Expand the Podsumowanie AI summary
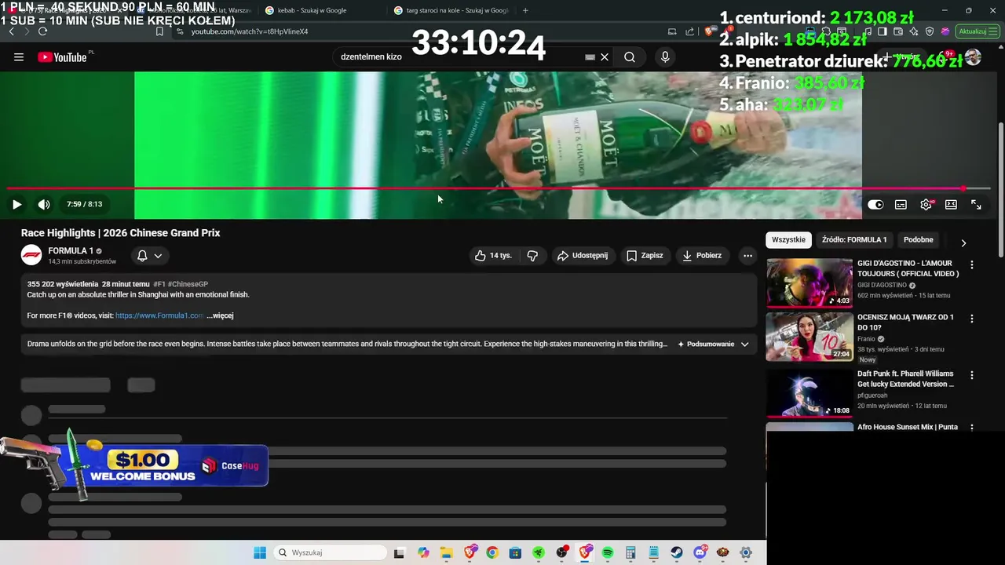1005x565 pixels. coord(713,344)
